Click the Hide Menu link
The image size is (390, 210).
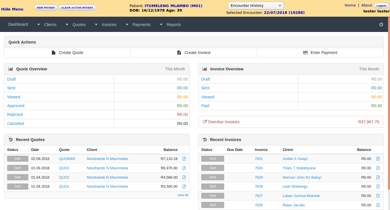point(12,9)
